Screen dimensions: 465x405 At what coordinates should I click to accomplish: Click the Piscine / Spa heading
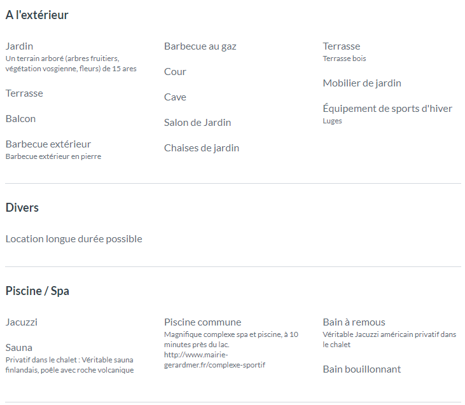tap(38, 291)
